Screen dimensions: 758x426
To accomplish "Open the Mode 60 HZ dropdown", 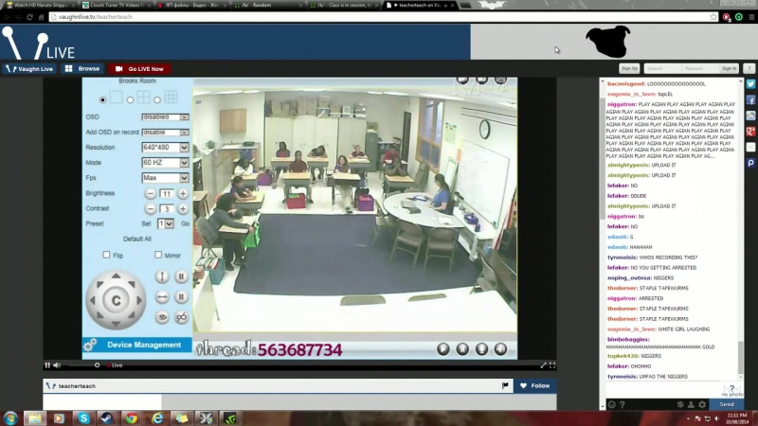I will [x=165, y=163].
